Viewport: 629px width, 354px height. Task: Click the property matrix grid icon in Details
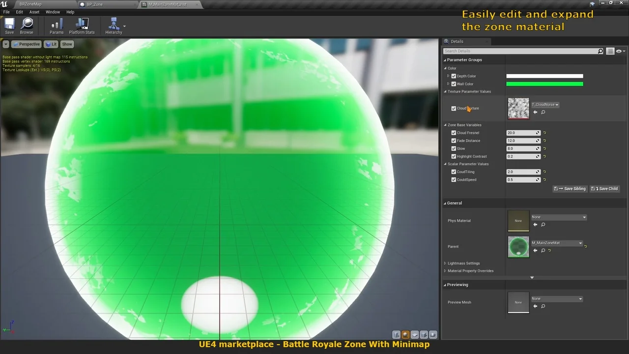(610, 51)
